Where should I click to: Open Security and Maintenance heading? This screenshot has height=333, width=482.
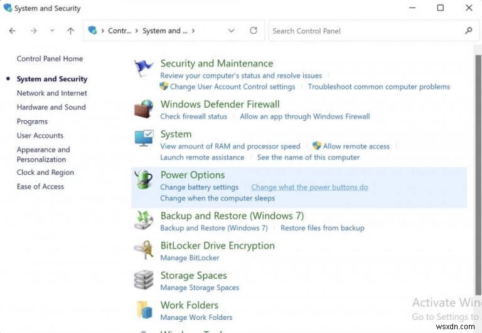217,63
